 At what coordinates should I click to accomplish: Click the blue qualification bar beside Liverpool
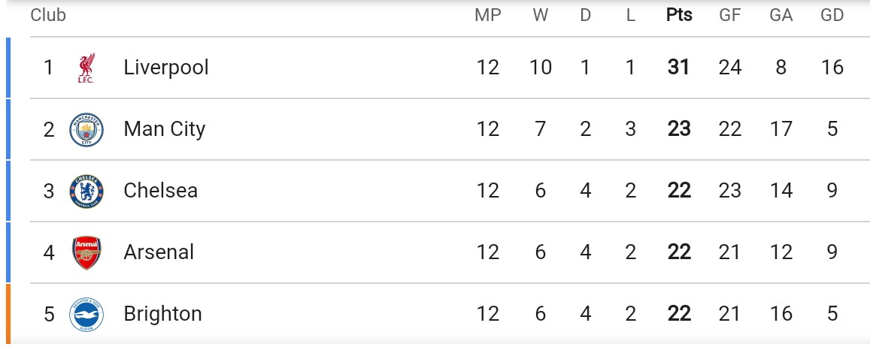[8, 68]
